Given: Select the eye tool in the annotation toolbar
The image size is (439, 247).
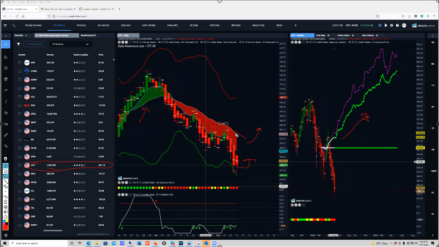Looking at the screenshot, I should [6, 166].
